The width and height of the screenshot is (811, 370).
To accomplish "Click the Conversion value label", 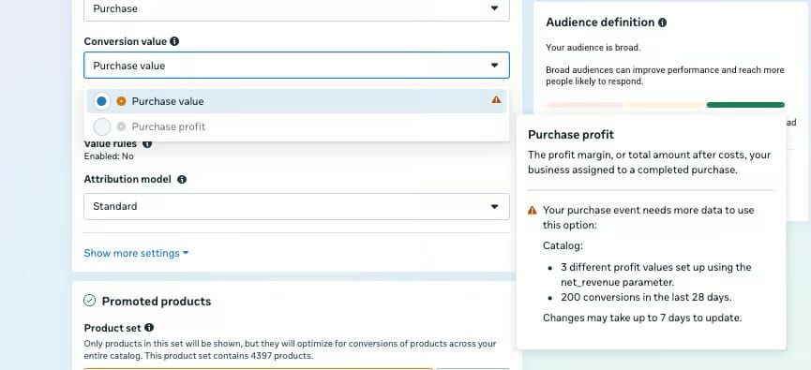I will tap(126, 41).
